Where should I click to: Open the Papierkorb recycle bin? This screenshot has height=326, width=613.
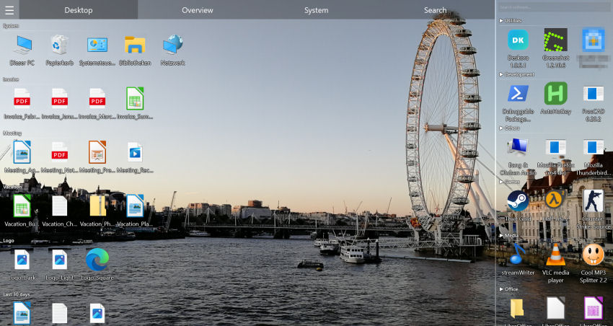59,50
